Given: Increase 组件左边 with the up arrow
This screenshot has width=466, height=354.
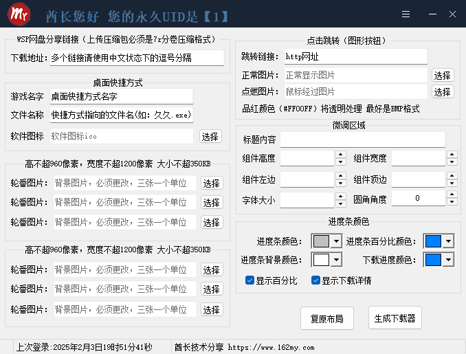Looking at the screenshot, I should pos(341,175).
